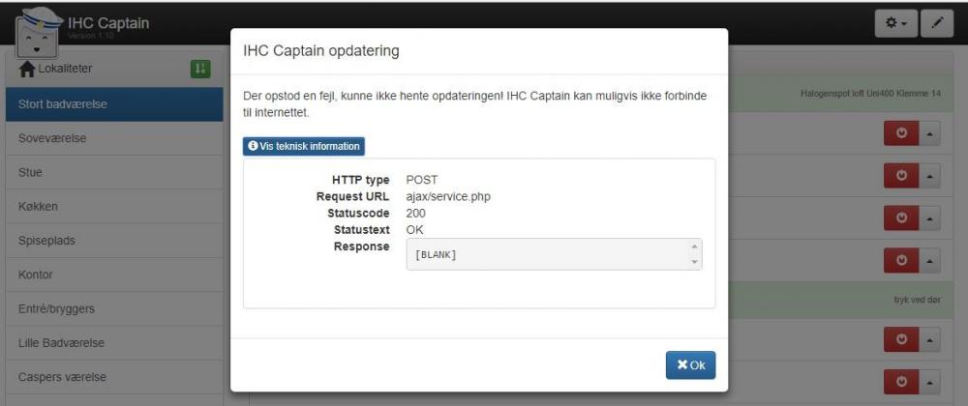Click the Vis teknisk information button
This screenshot has height=406, width=968.
click(x=304, y=146)
